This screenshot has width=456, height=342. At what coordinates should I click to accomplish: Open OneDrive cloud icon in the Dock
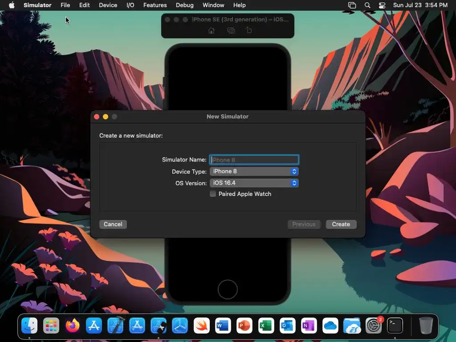coord(330,325)
